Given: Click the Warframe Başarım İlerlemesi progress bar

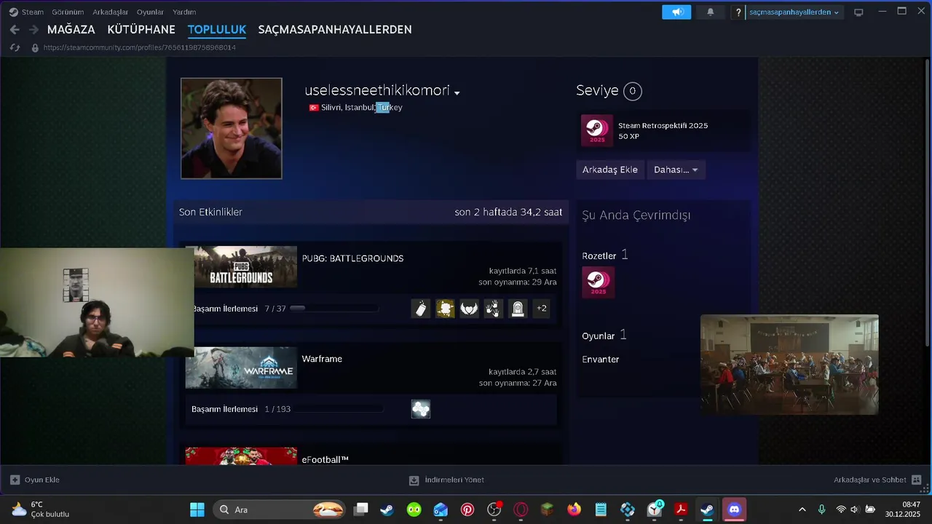Looking at the screenshot, I should pos(339,409).
